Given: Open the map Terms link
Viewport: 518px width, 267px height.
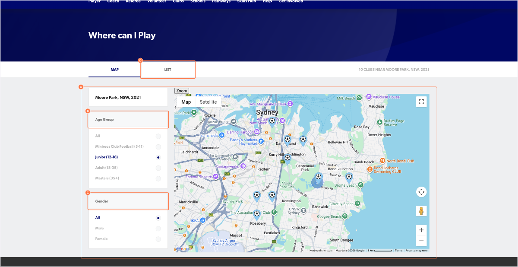Looking at the screenshot, I should (398, 251).
